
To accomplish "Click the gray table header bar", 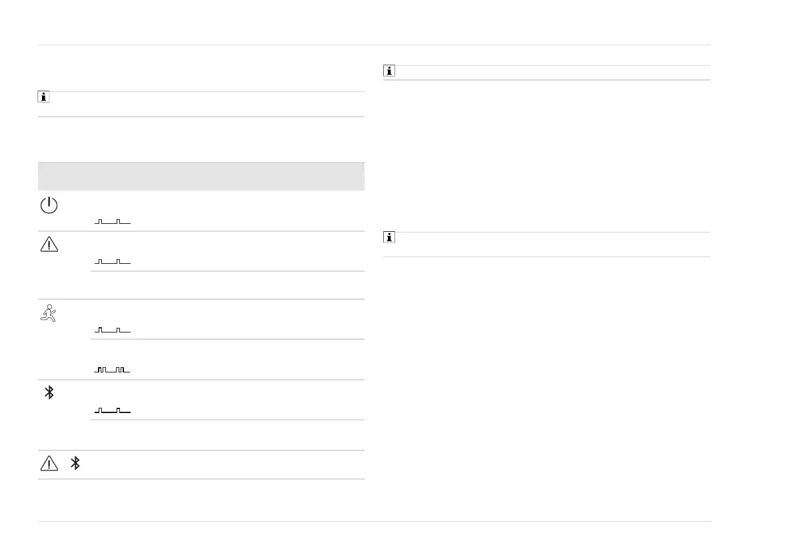I will 201,176.
